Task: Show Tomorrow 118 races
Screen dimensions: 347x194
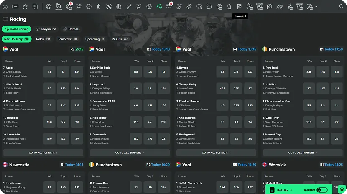Action: click(x=68, y=39)
